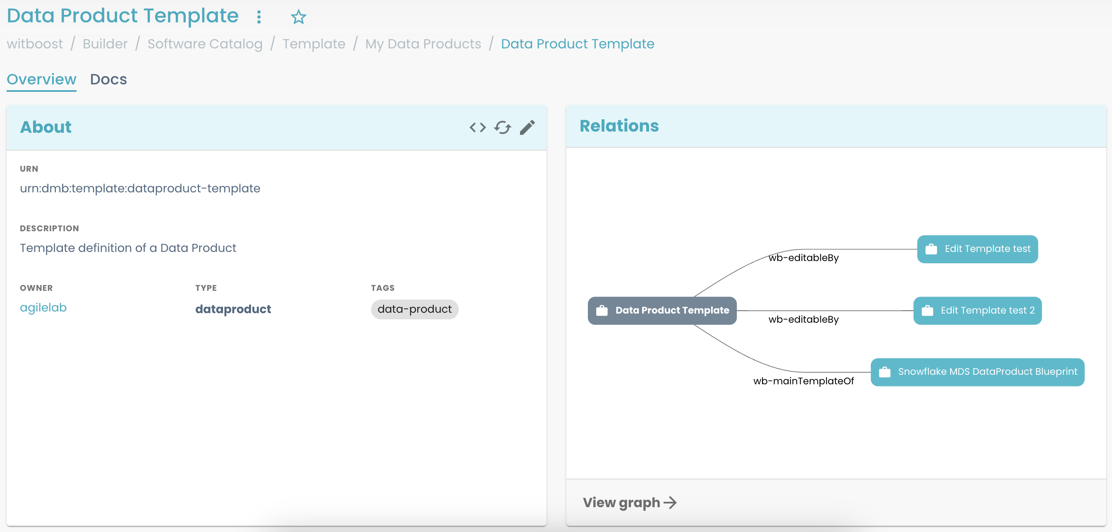1112x532 pixels.
Task: Click briefcase icon on Data Product Template node
Action: (x=602, y=311)
